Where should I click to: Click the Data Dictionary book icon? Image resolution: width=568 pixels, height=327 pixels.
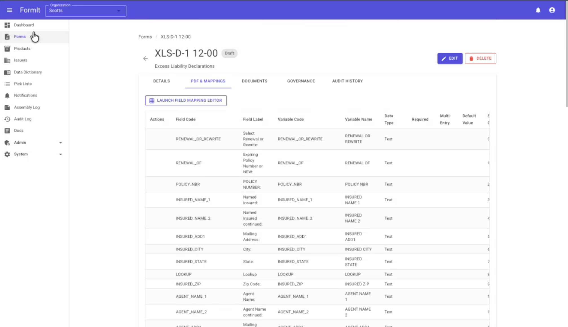[7, 72]
